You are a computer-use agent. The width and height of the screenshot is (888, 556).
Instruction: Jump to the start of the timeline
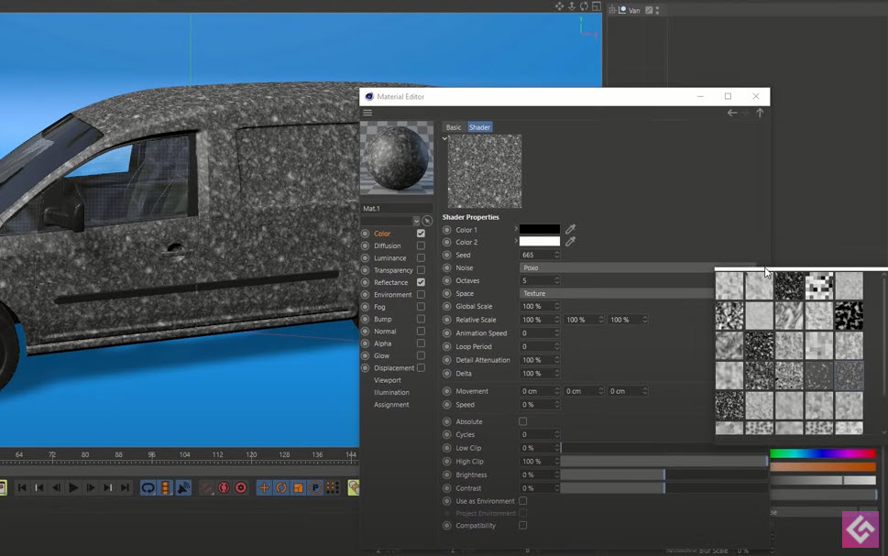pyautogui.click(x=23, y=487)
